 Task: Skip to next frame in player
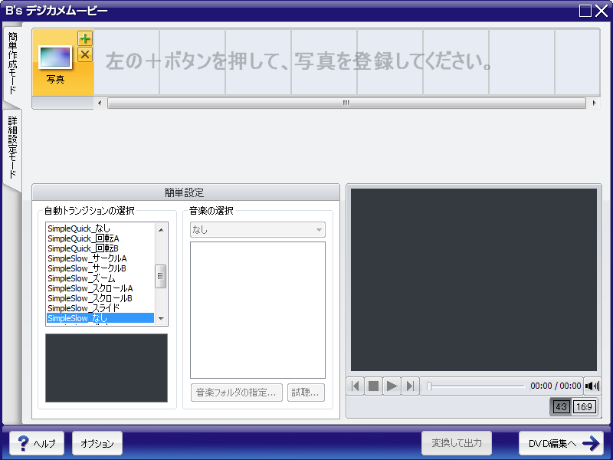point(410,386)
